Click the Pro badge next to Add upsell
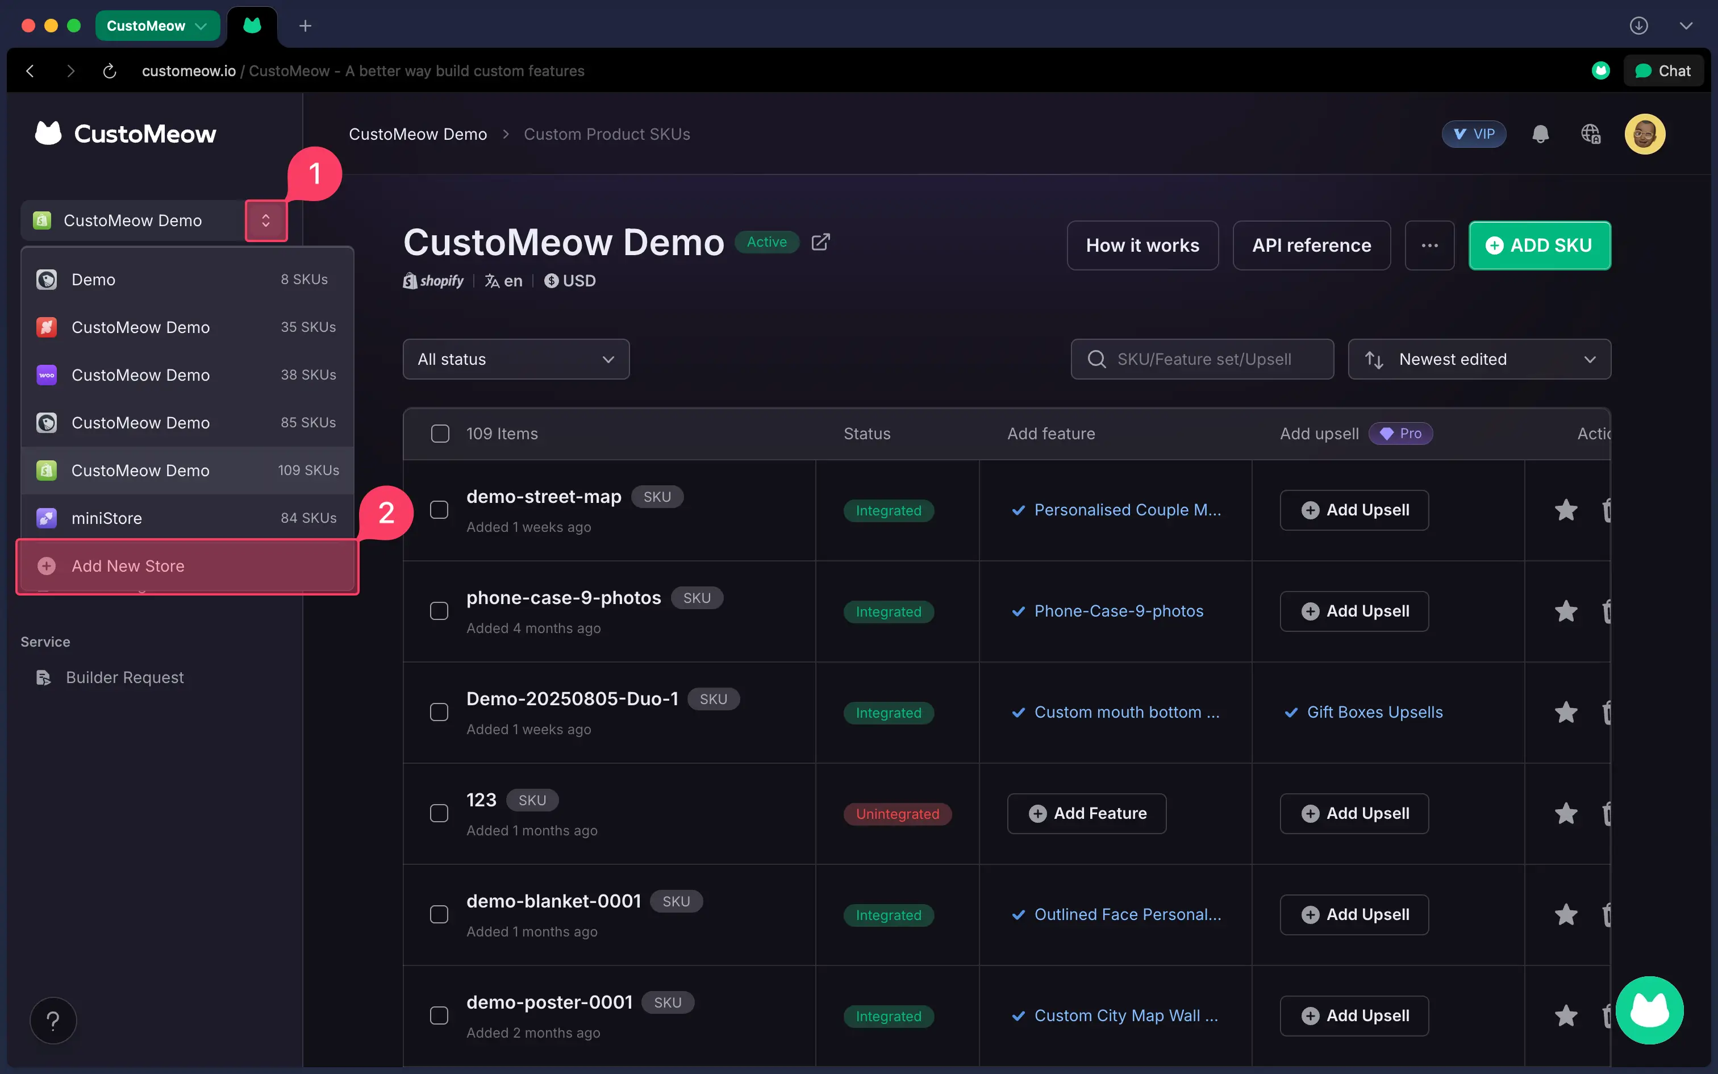 click(x=1400, y=433)
